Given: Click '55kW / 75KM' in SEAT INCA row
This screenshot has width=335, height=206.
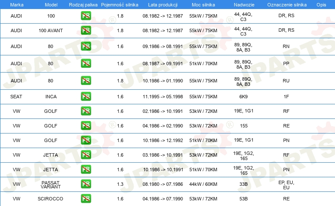Looking at the screenshot, I should click(203, 97).
